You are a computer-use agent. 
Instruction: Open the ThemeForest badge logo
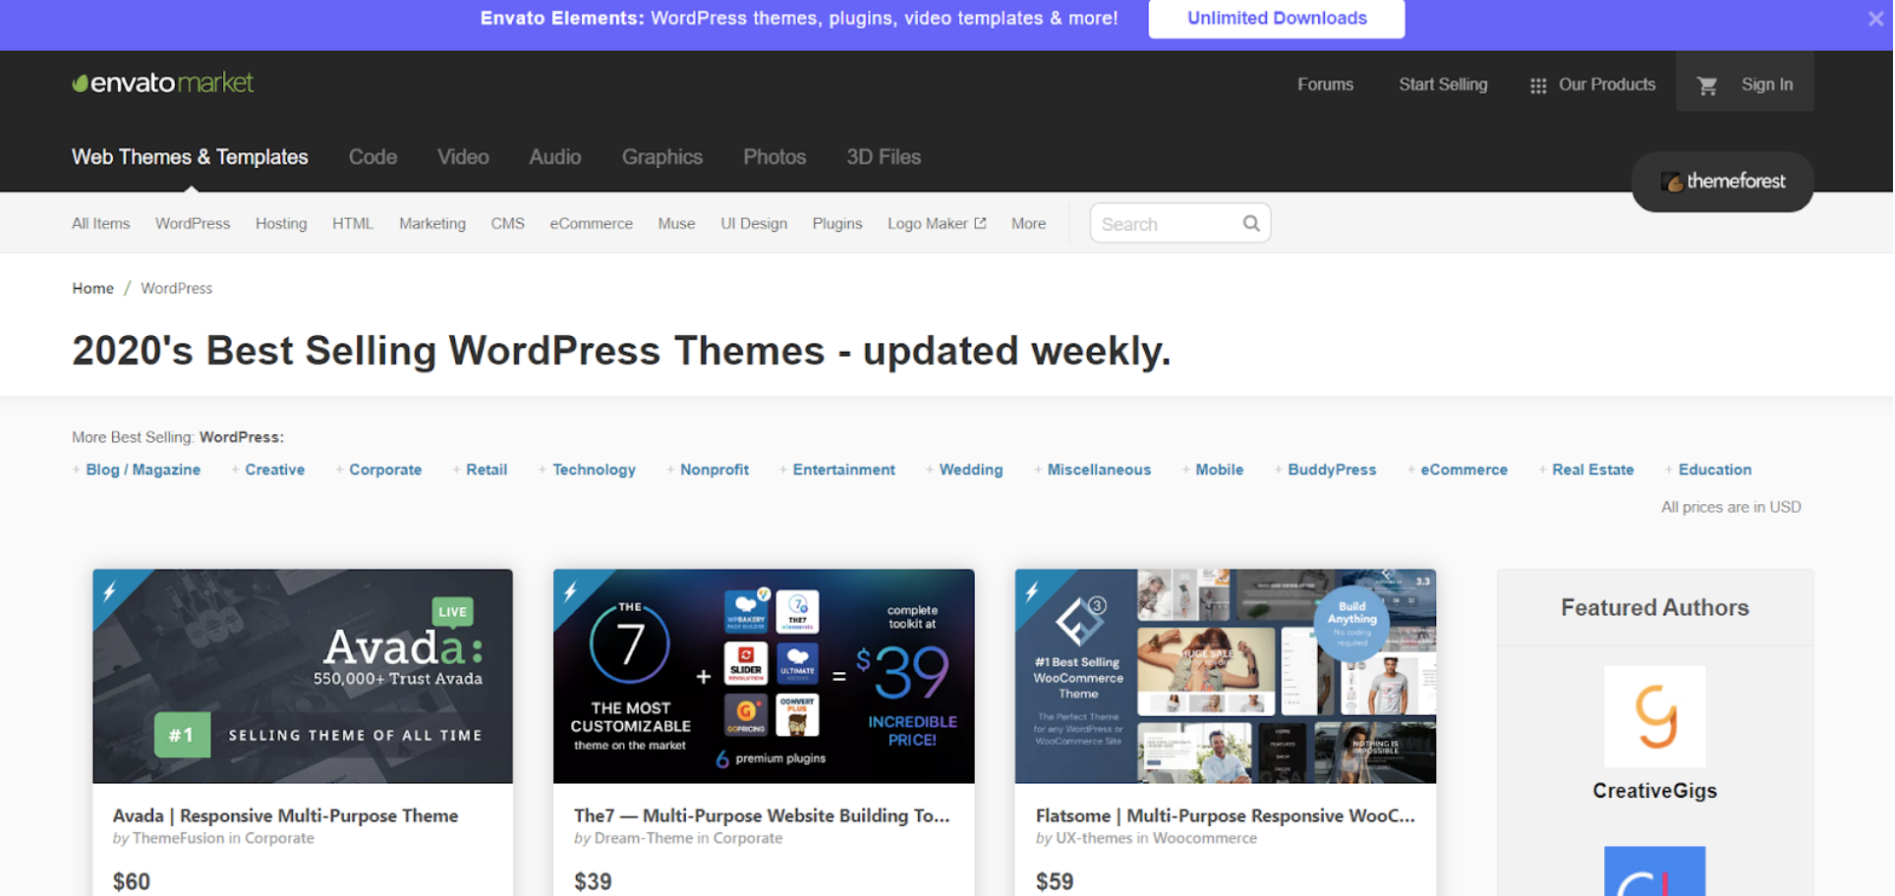coord(1722,182)
